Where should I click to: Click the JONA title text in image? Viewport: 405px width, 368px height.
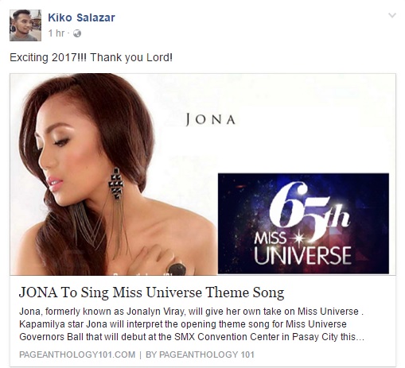(211, 119)
